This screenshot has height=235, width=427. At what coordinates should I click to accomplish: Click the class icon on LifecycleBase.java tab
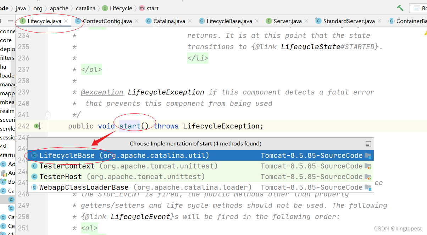(x=202, y=21)
